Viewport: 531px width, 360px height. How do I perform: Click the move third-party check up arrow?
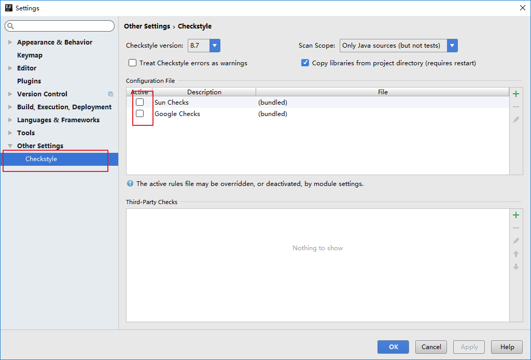516,254
